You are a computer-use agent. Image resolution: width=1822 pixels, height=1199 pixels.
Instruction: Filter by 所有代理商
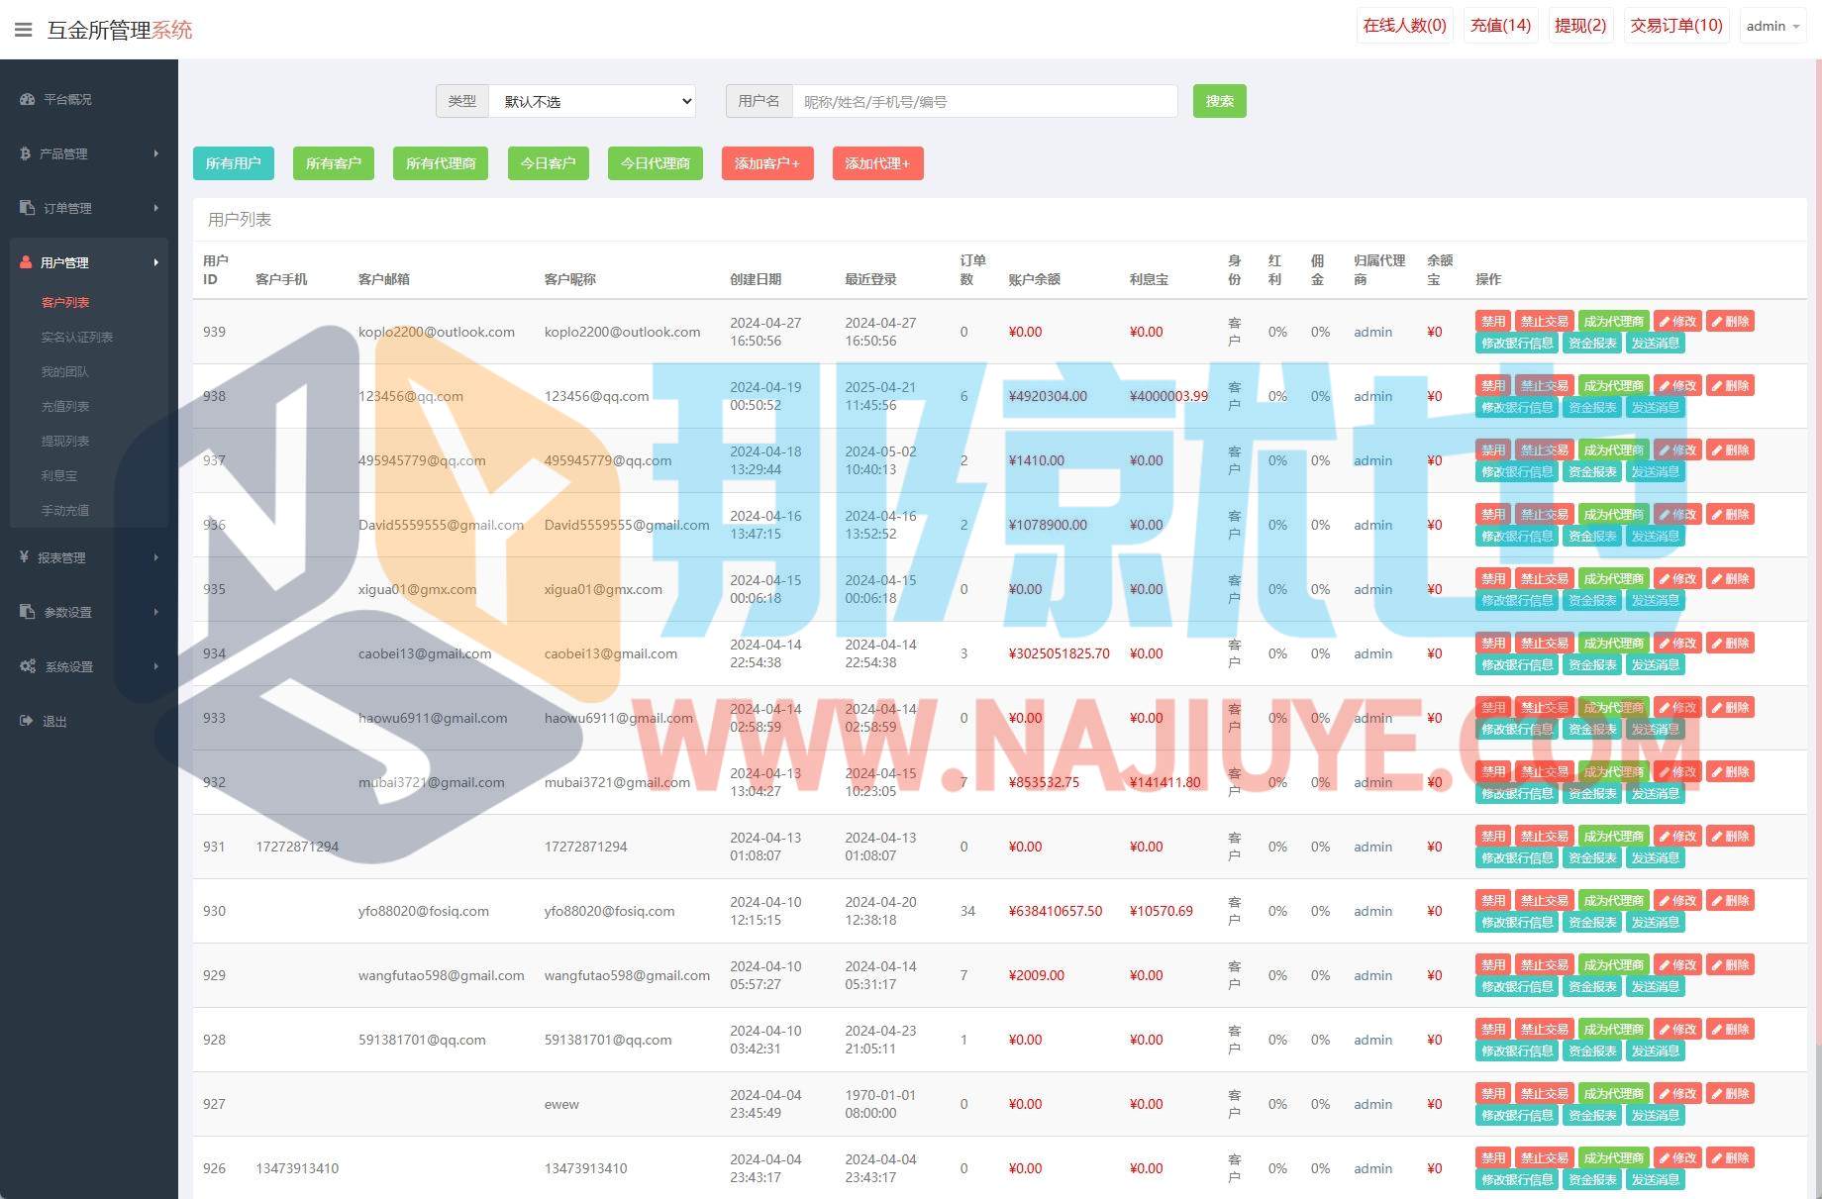[x=441, y=163]
